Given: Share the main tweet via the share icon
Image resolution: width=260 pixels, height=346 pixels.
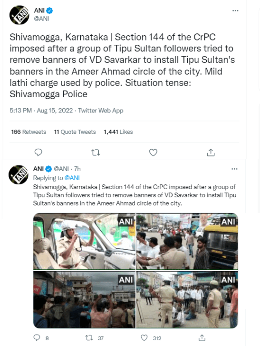Looking at the screenshot, I should (x=211, y=152).
